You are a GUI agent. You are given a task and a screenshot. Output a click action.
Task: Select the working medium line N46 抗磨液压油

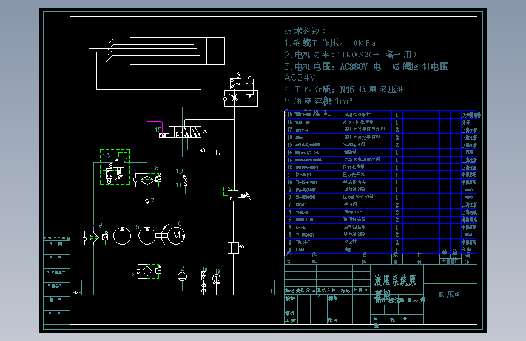pyautogui.click(x=344, y=89)
